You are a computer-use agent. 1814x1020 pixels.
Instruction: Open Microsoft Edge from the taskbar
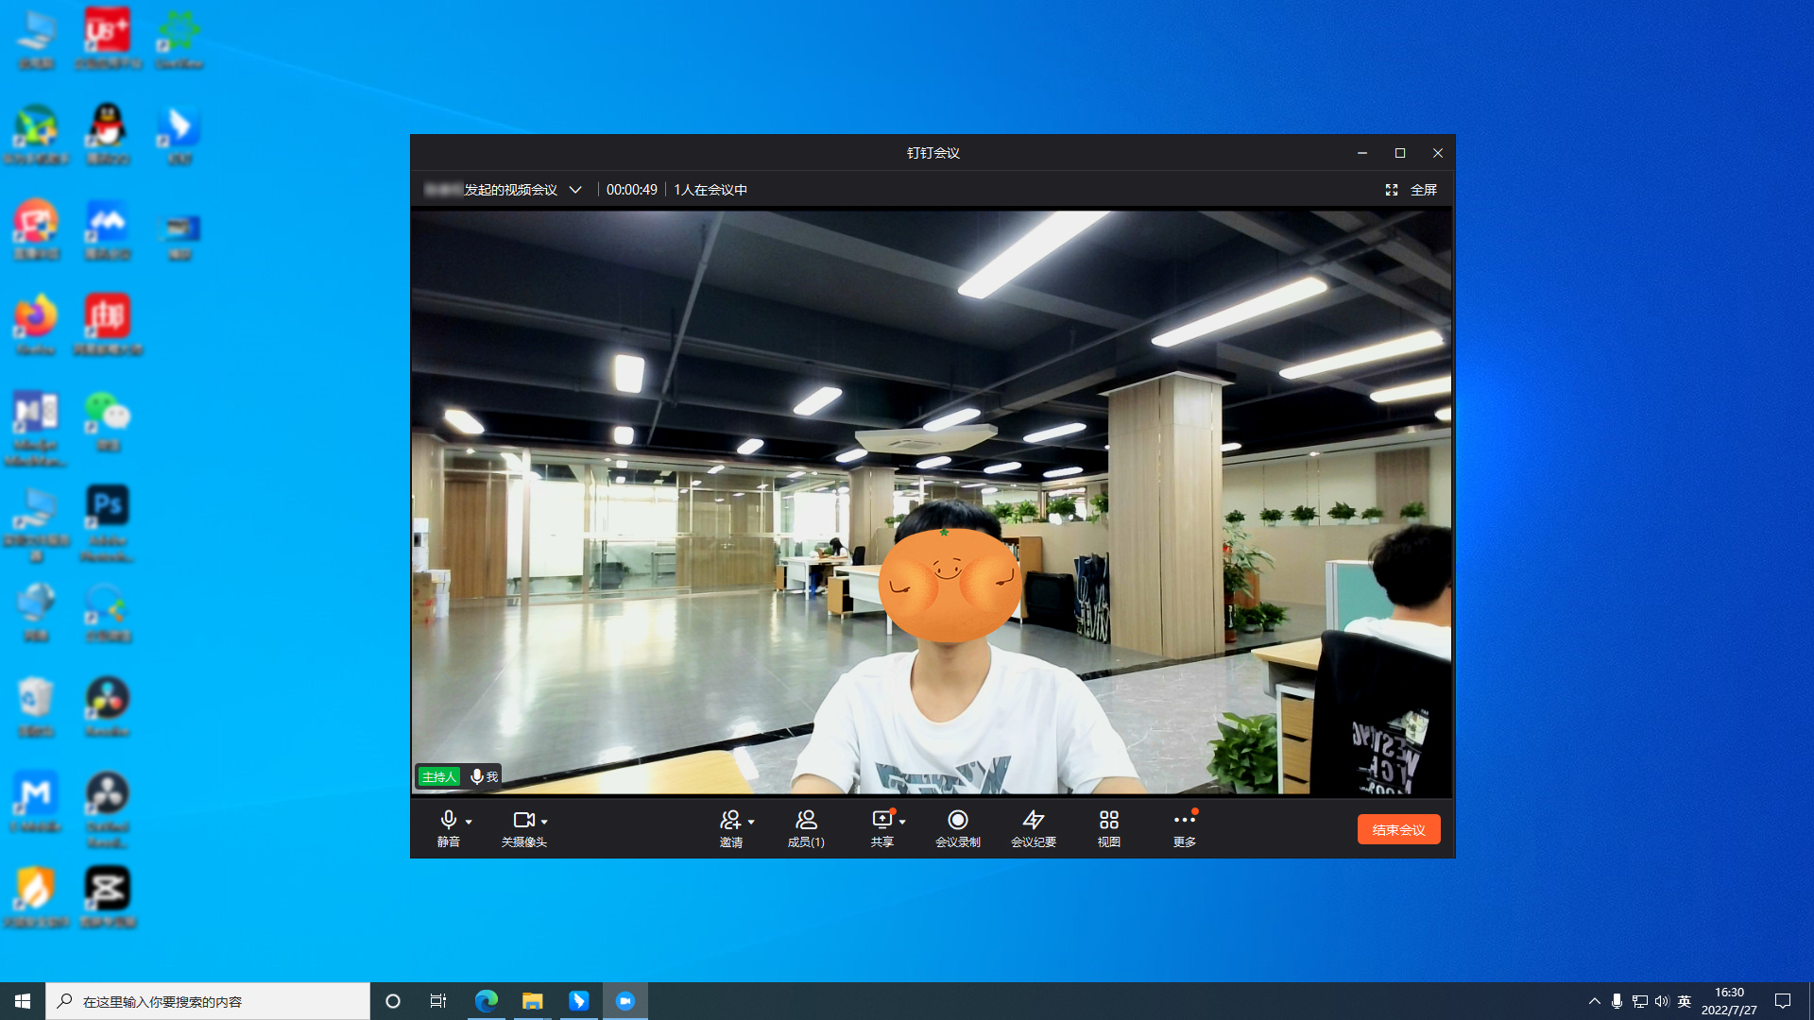(486, 1001)
